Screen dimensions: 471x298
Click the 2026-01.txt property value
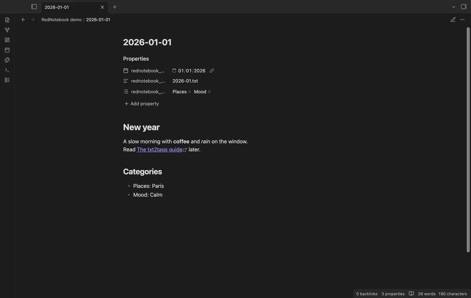tap(185, 81)
